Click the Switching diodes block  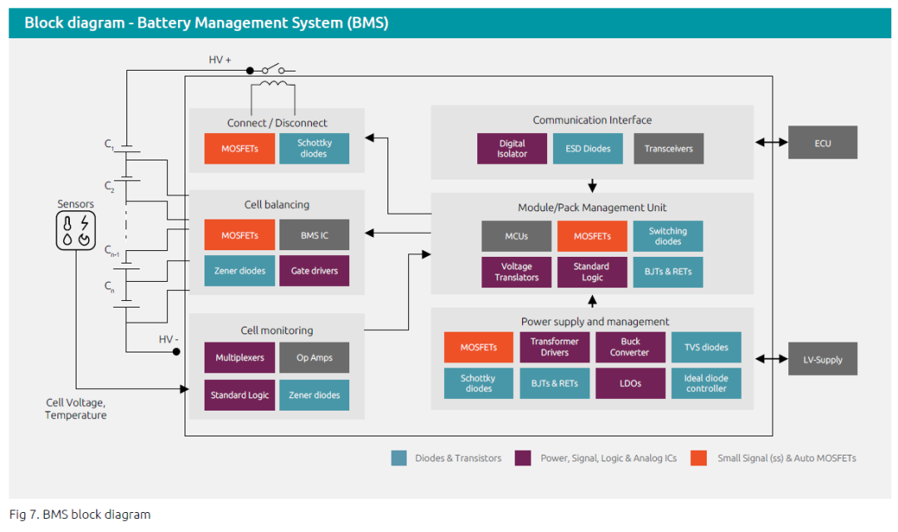pos(668,236)
